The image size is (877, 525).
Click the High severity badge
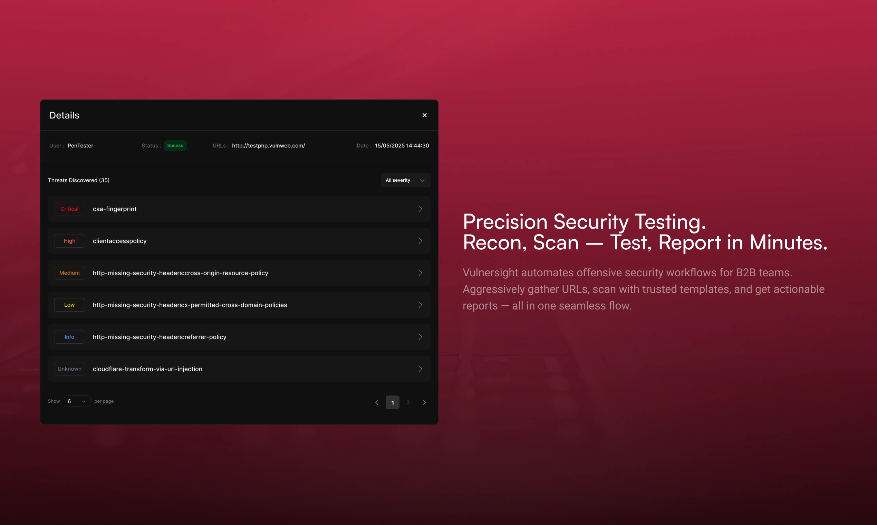[x=69, y=240]
